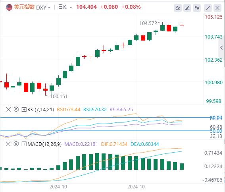This screenshot has height=192, width=225.
Task: Toggle the DIF:0.71434 line label
Action: 114,144
